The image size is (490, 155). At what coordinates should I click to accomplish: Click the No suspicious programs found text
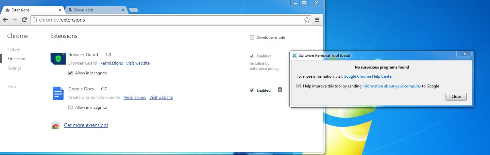click(382, 67)
